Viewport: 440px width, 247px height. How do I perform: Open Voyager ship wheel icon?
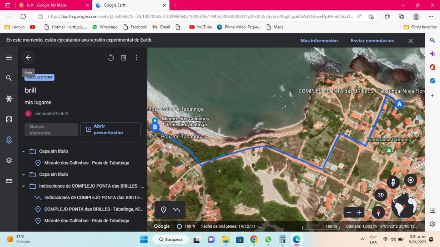9,99
